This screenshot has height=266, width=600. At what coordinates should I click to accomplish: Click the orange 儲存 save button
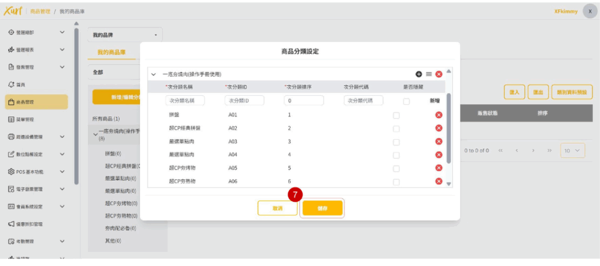(x=322, y=208)
